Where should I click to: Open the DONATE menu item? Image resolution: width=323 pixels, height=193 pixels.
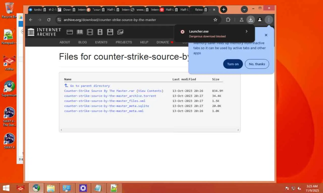(x=165, y=42)
